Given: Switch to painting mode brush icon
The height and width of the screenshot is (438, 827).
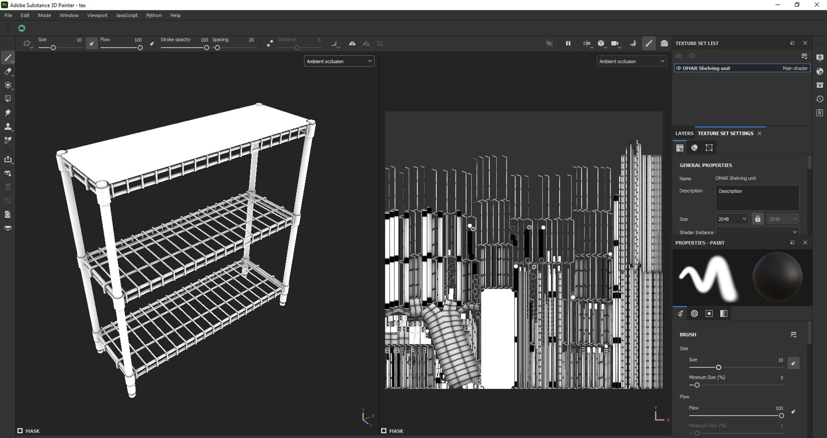Looking at the screenshot, I should (649, 43).
